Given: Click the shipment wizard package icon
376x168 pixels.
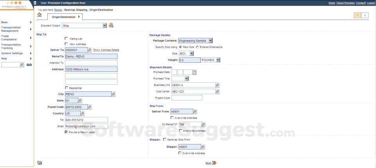Looking at the screenshot, I should (x=111, y=25).
